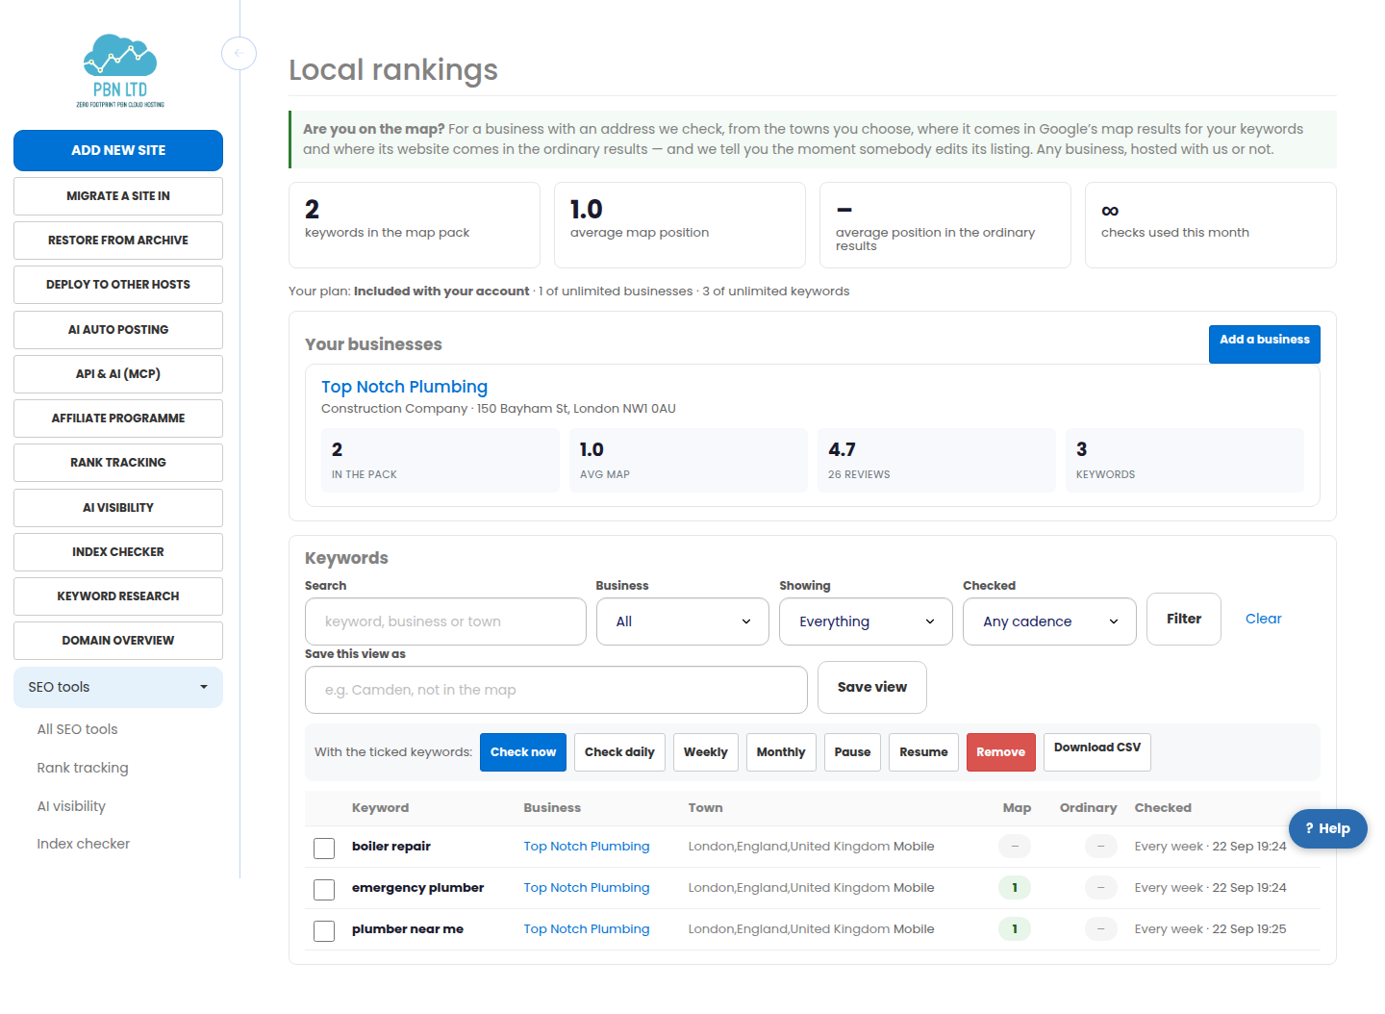
Task: Click the boiler repair keyword text
Action: coord(391,847)
